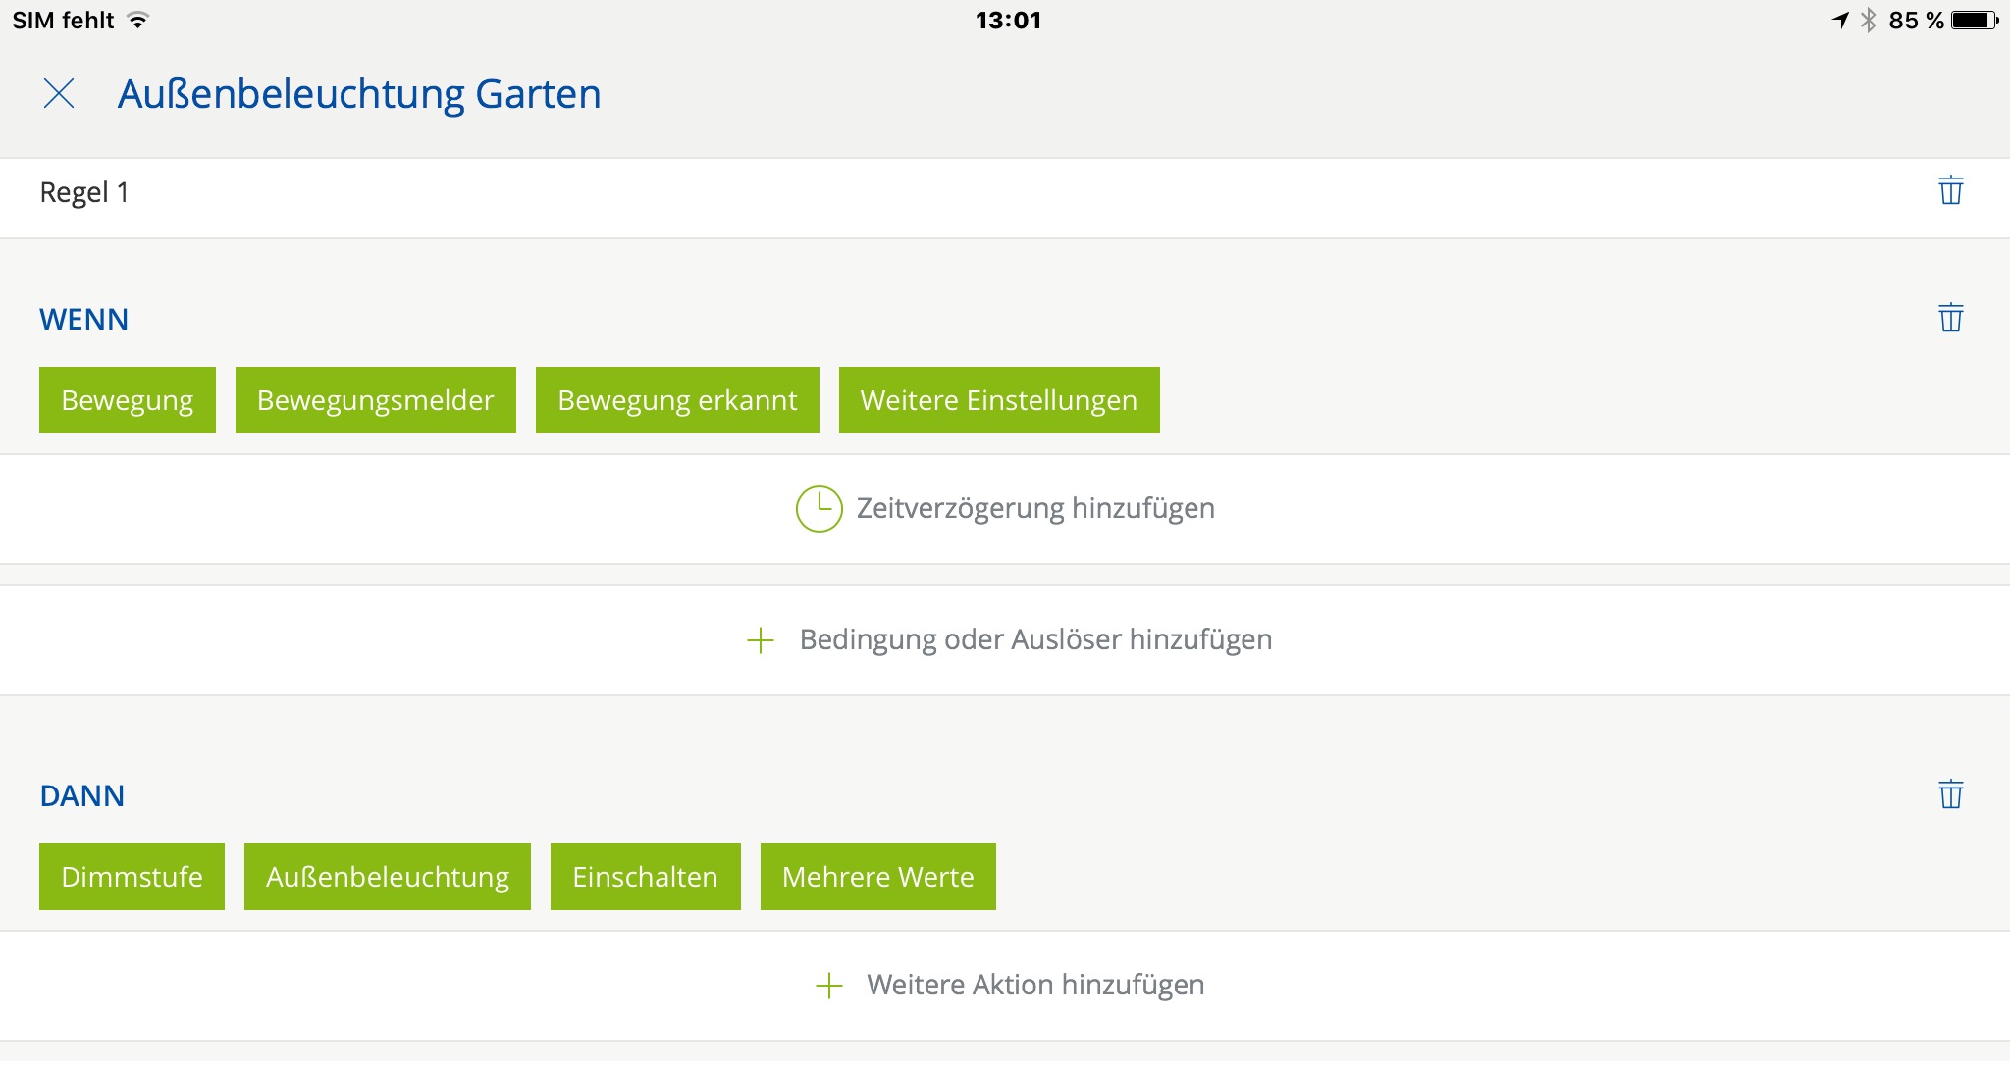Tap the WiFi icon in status bar
This screenshot has width=2010, height=1067.
[x=138, y=20]
